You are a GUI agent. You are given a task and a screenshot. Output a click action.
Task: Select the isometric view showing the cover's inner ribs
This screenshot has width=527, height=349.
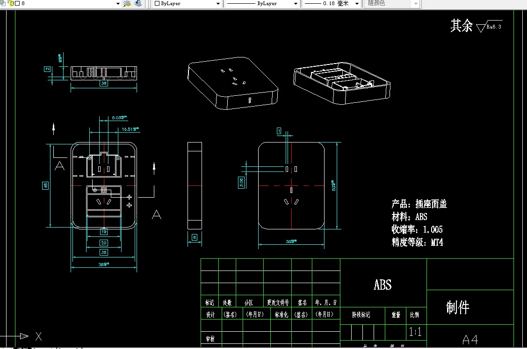(x=341, y=83)
